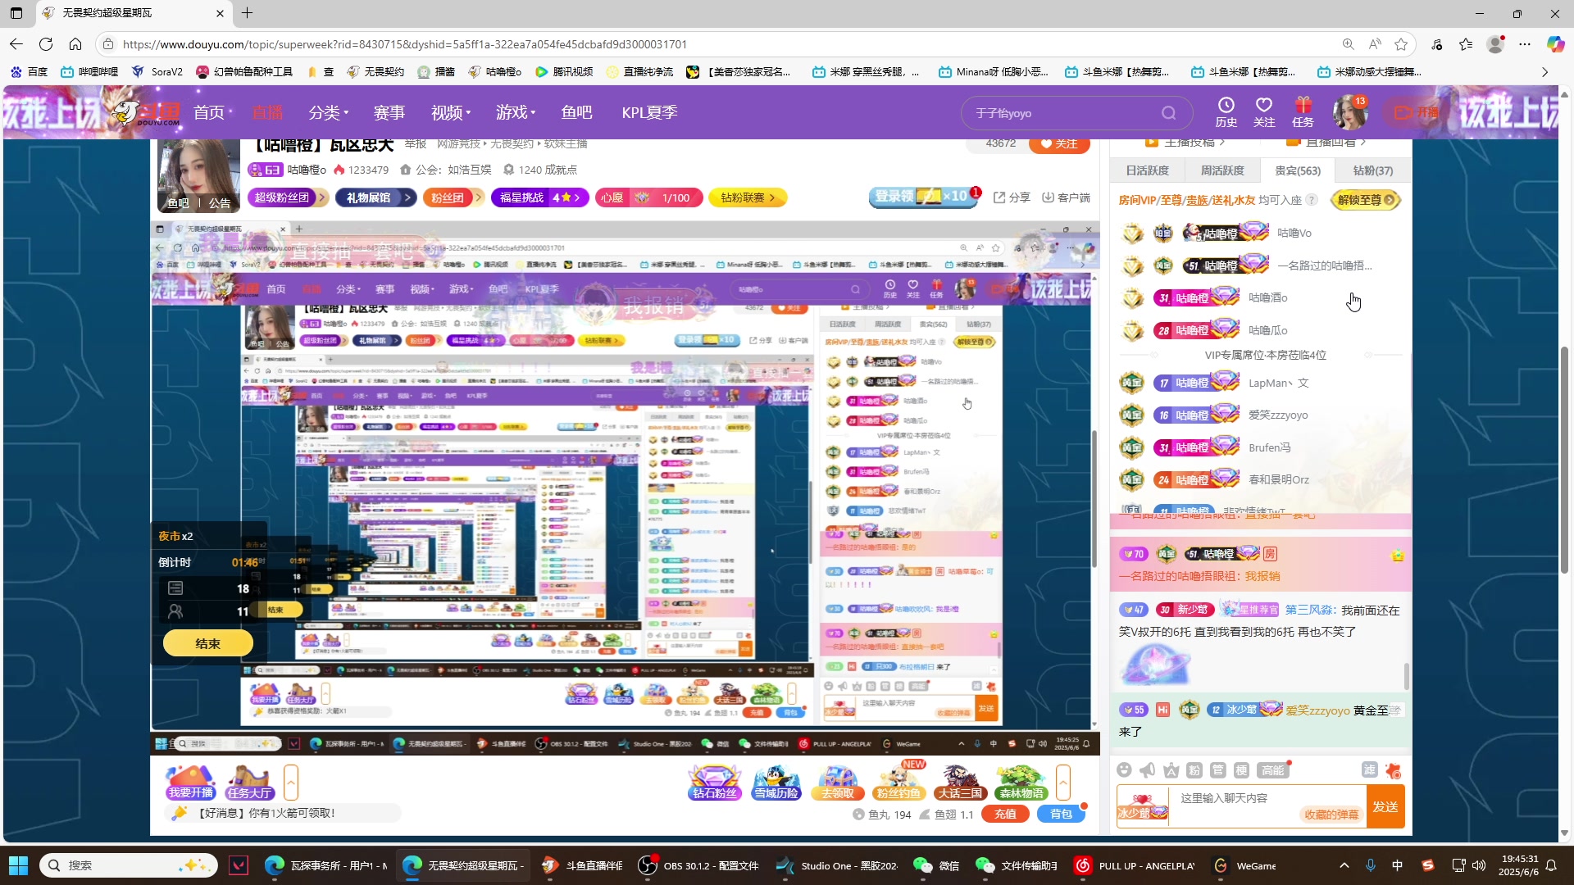Toggle microphone icon in system tray

click(1371, 865)
